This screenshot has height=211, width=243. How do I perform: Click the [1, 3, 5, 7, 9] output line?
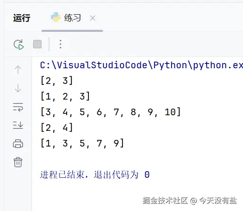coord(82,143)
